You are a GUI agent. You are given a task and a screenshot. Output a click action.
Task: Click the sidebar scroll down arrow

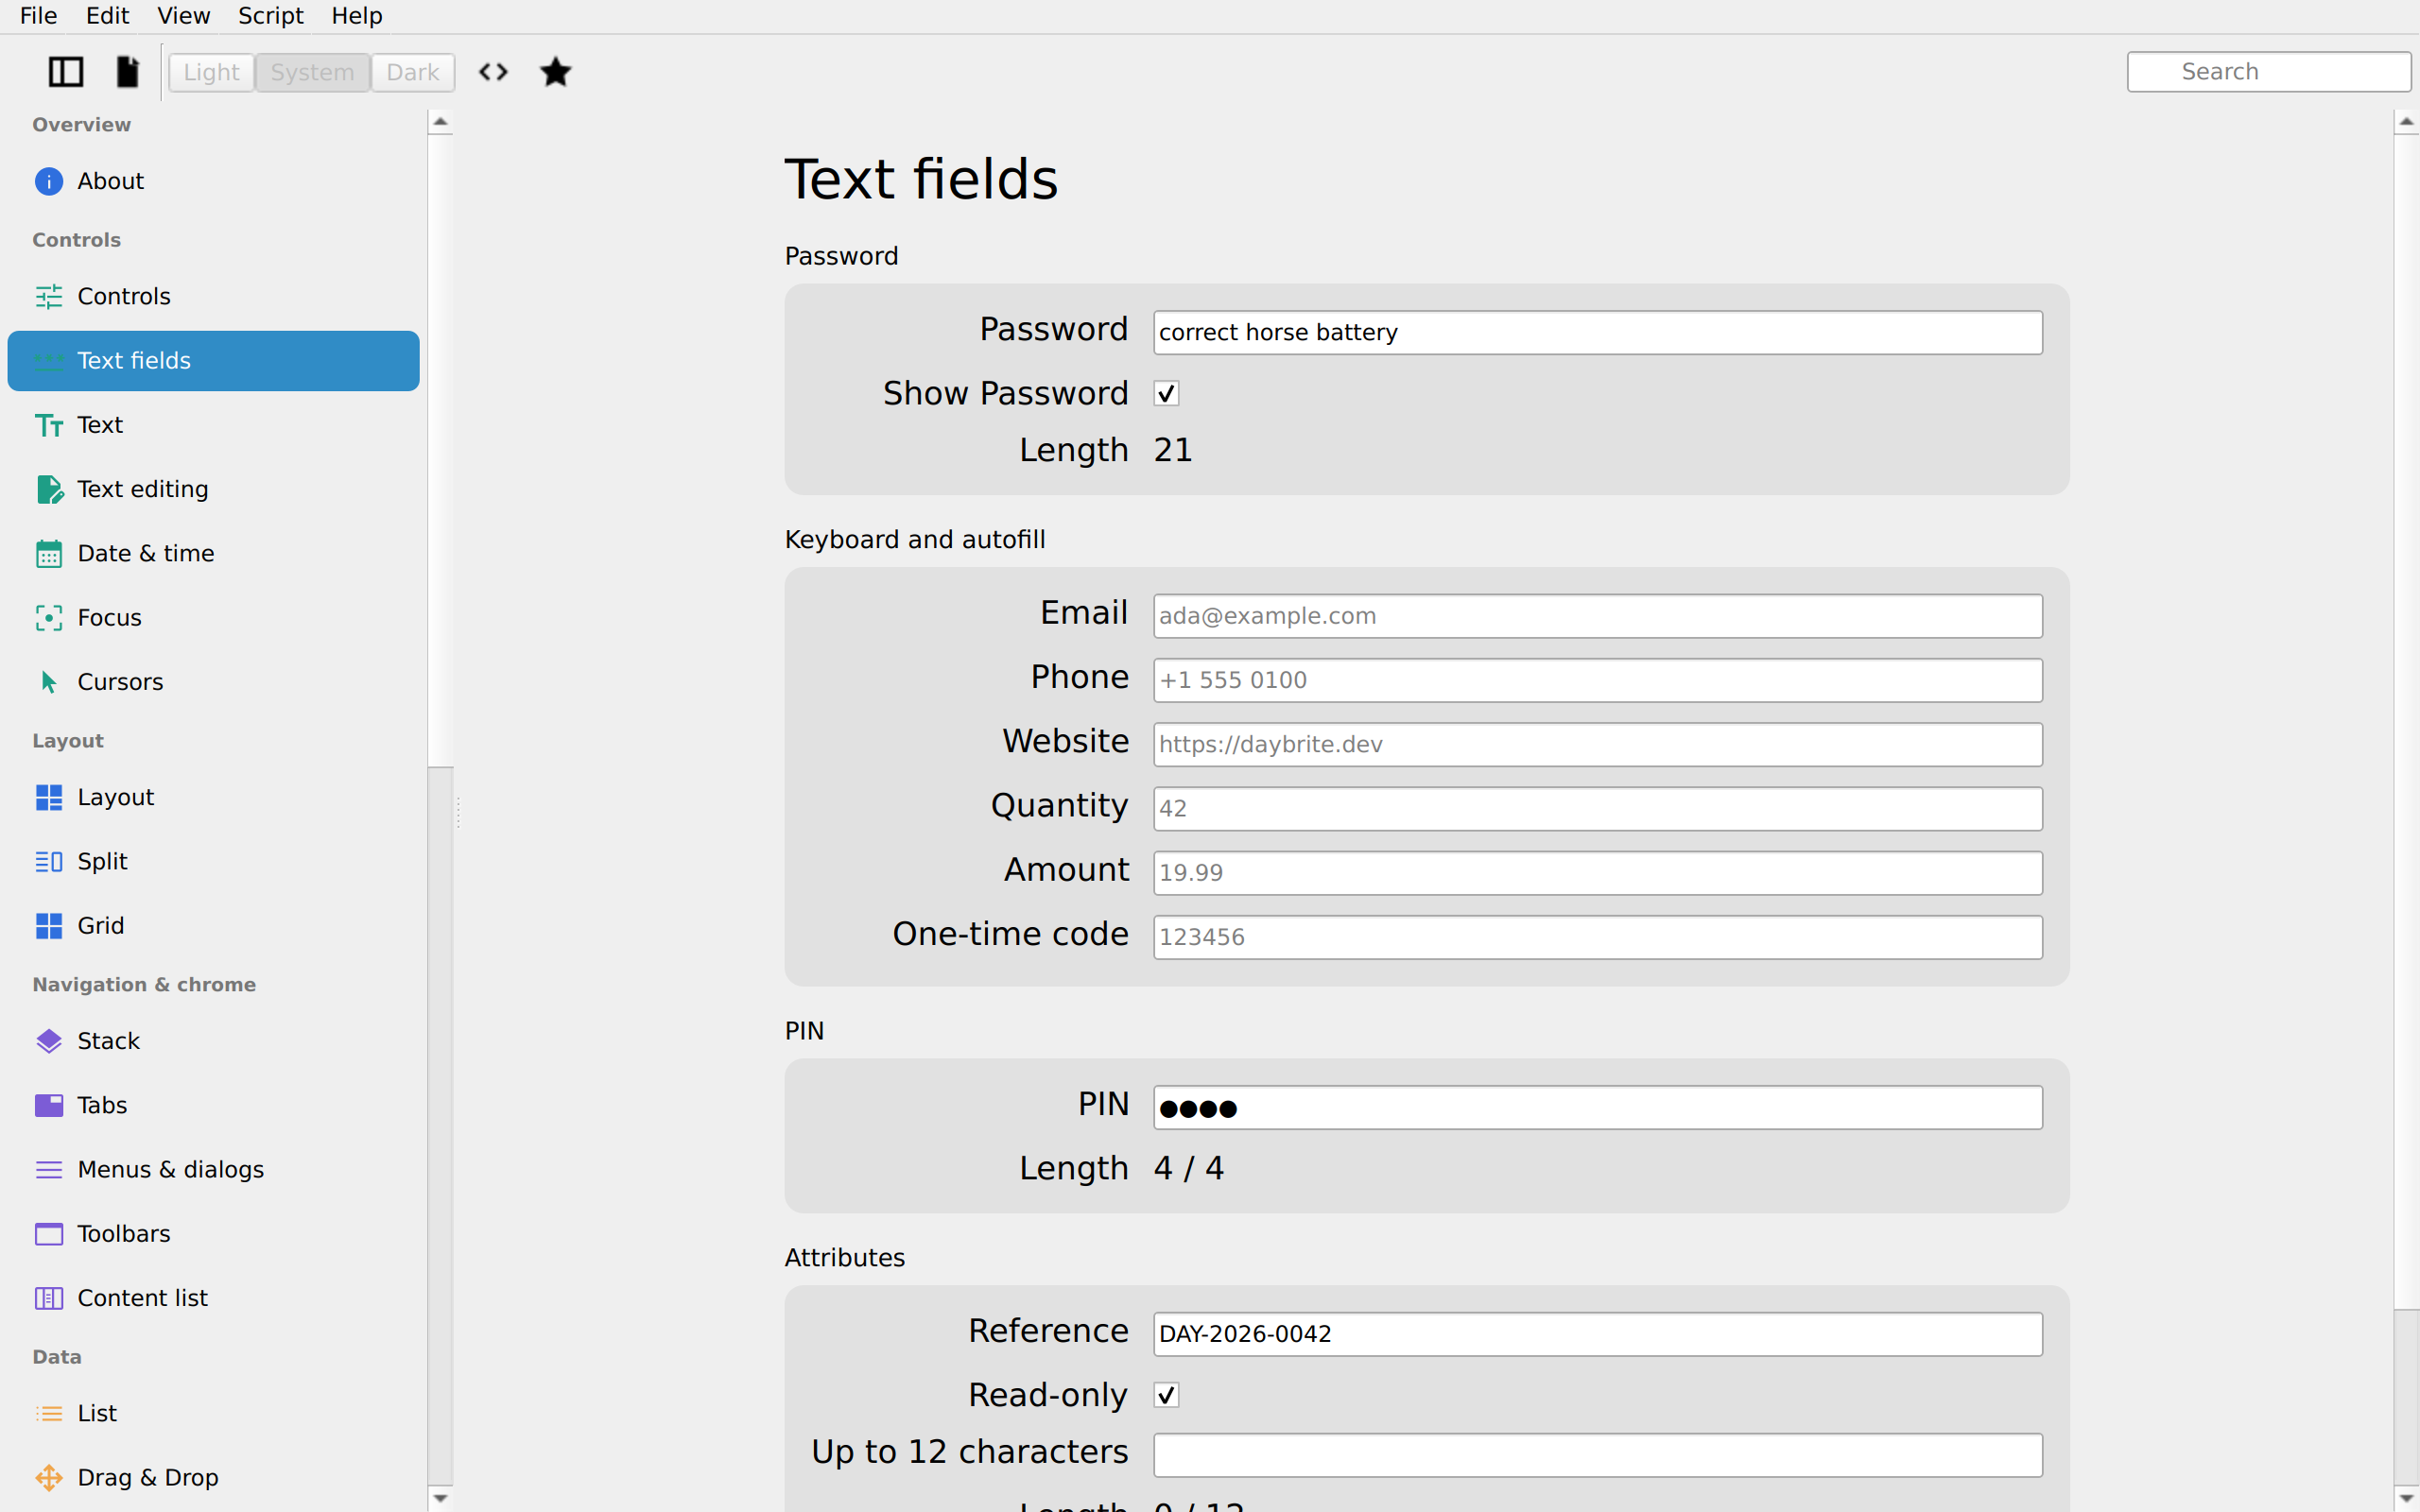[440, 1498]
